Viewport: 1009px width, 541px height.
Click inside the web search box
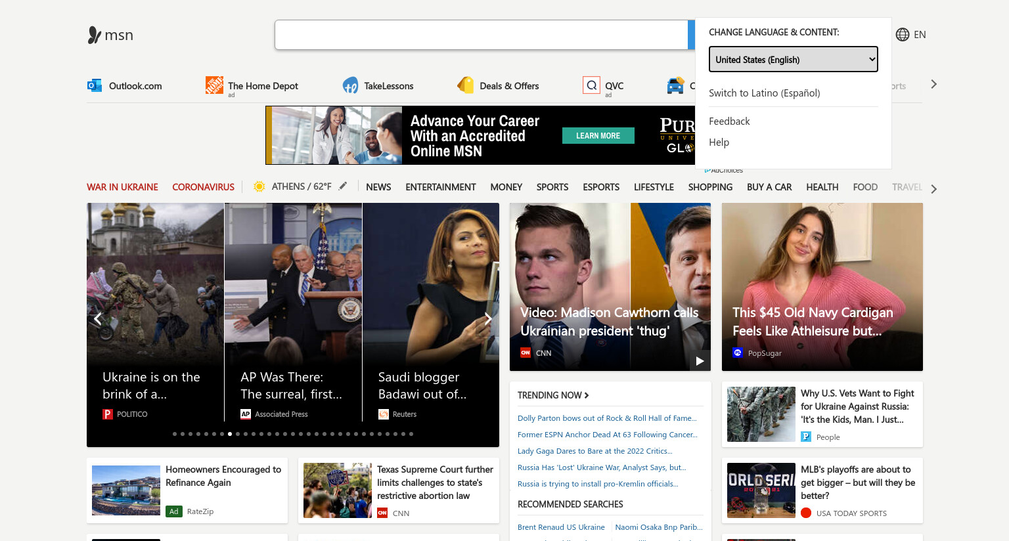pyautogui.click(x=482, y=35)
